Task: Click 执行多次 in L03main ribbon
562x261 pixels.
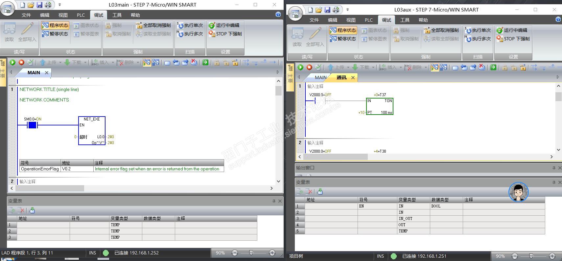Action: pos(190,34)
